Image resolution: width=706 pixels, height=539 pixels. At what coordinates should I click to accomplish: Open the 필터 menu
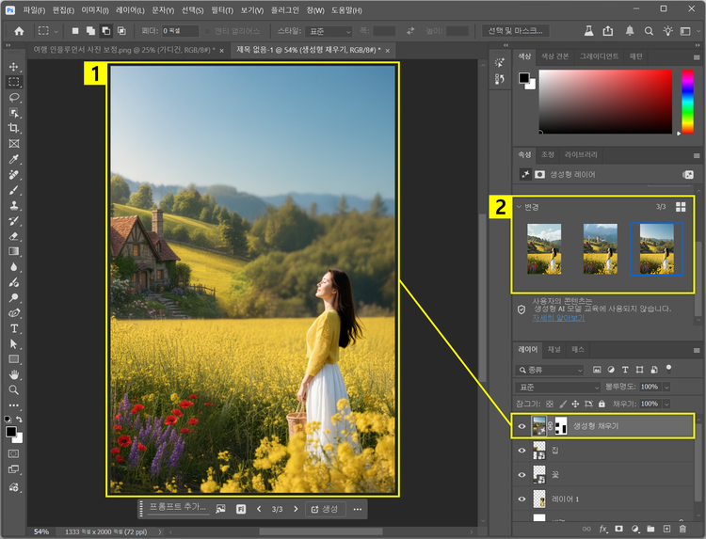coord(221,9)
